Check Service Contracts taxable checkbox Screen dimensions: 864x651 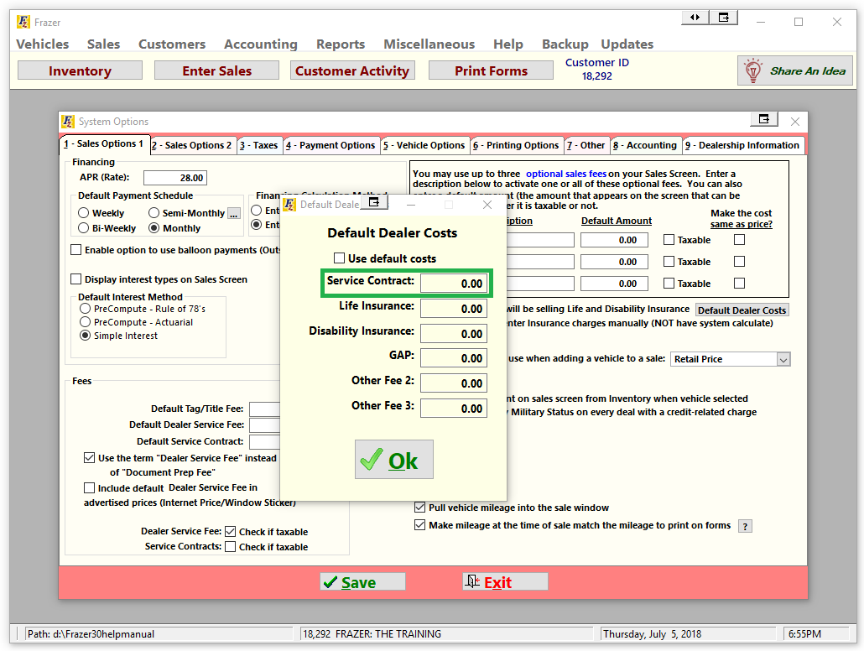point(231,547)
